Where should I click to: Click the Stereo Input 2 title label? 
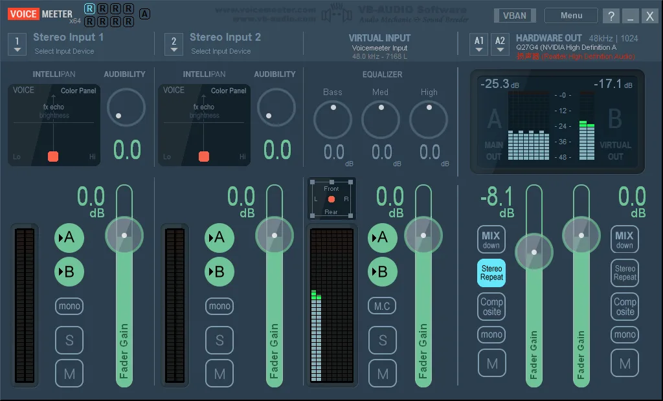click(225, 37)
